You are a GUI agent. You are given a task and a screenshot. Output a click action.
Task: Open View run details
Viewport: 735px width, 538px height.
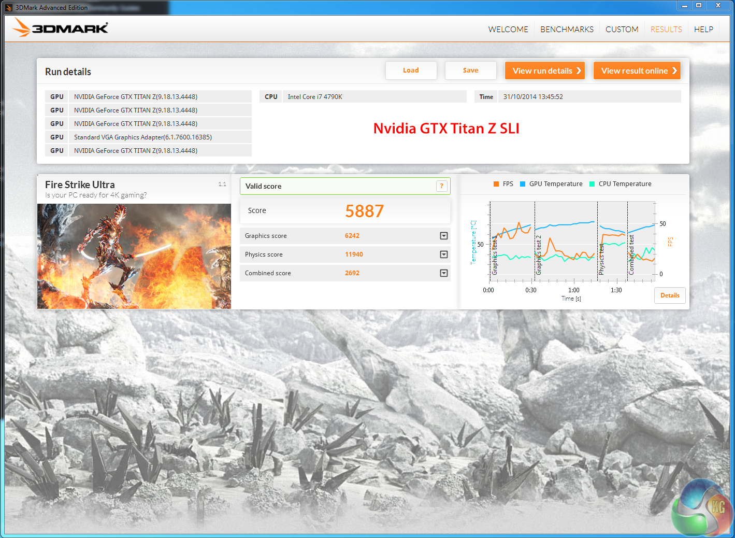click(545, 71)
